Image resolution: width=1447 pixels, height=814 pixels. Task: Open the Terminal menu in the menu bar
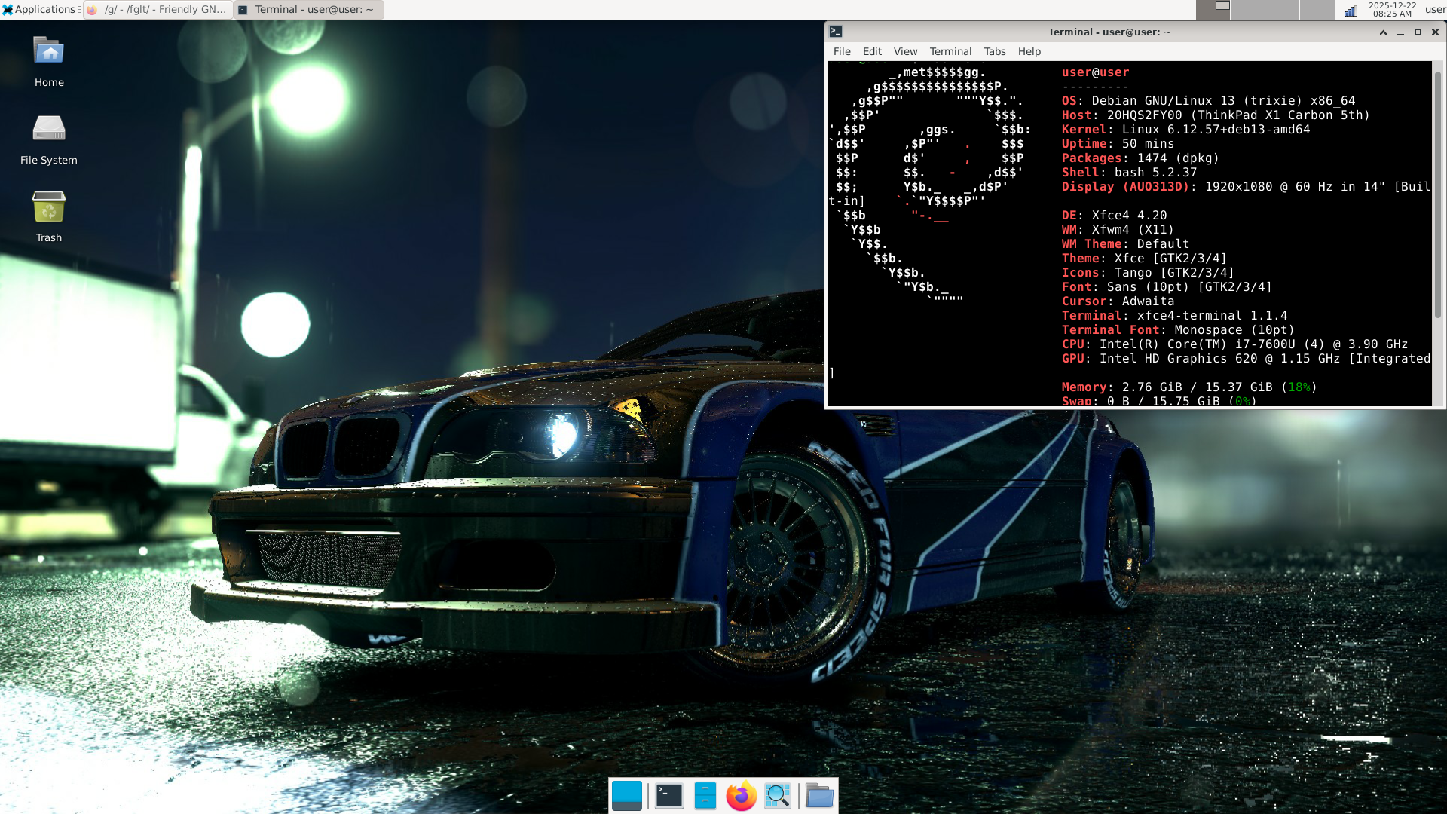click(x=950, y=51)
